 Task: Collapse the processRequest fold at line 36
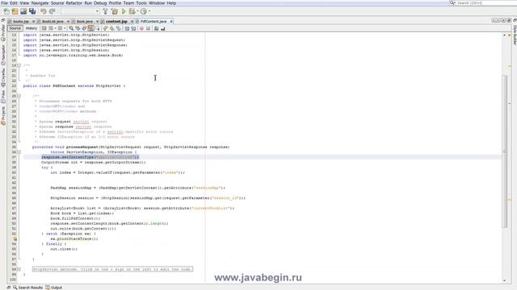coord(19,152)
